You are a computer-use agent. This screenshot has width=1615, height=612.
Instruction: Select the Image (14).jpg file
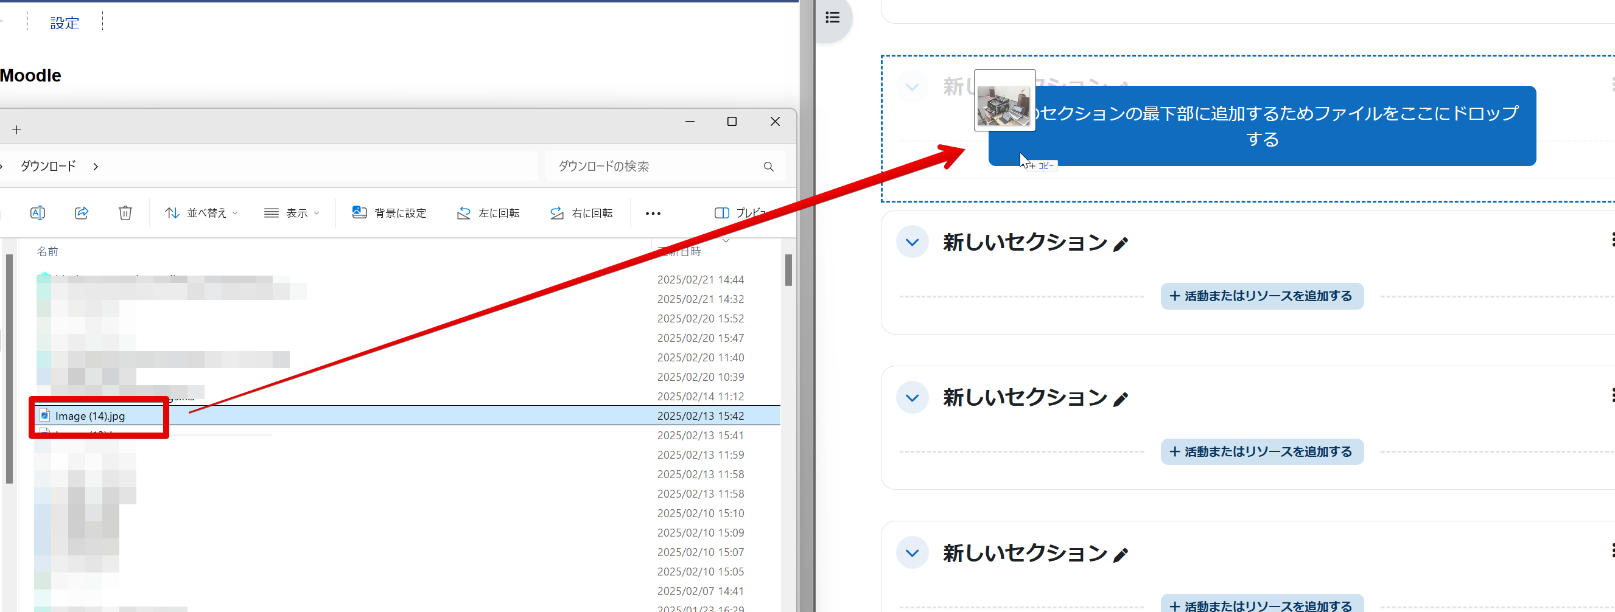point(90,416)
